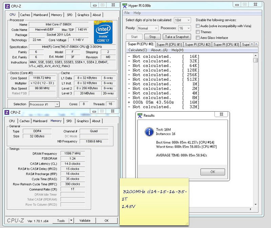271x228 pixels.
Task: Click scroll-up arrow in Super PI output
Action: click(255, 56)
